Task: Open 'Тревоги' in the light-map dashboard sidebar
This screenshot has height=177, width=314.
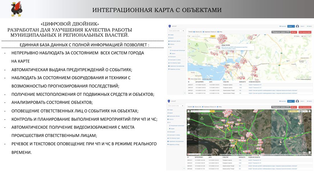Action: coord(171,38)
